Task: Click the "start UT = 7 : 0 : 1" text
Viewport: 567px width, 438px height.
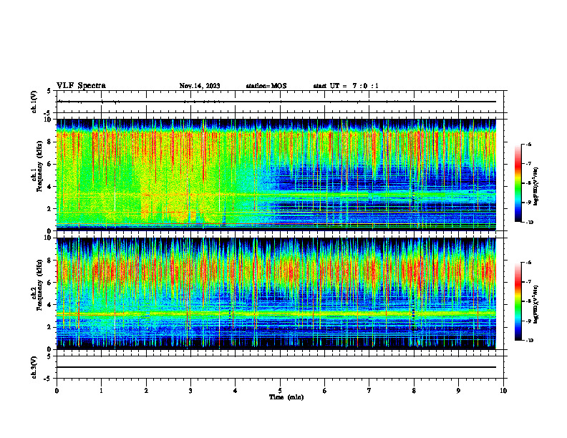Action: point(346,86)
